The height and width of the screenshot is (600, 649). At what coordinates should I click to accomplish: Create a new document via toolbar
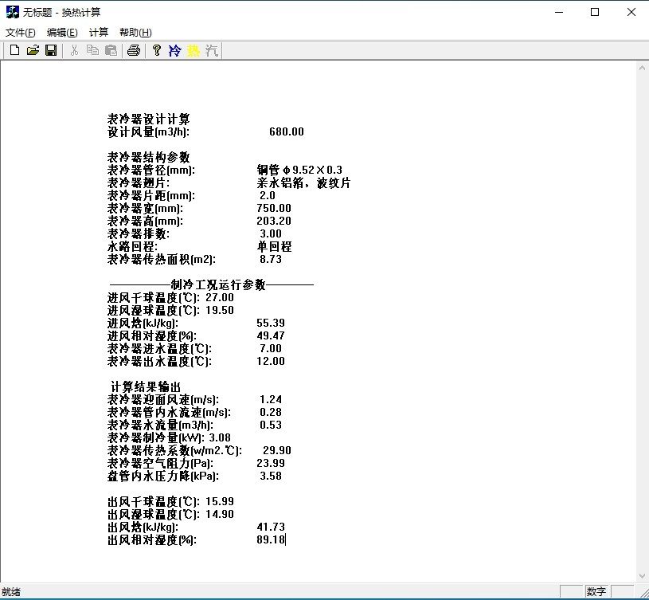tap(14, 50)
